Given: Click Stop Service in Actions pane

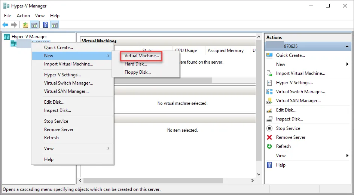Looking at the screenshot, I should click(288, 128).
